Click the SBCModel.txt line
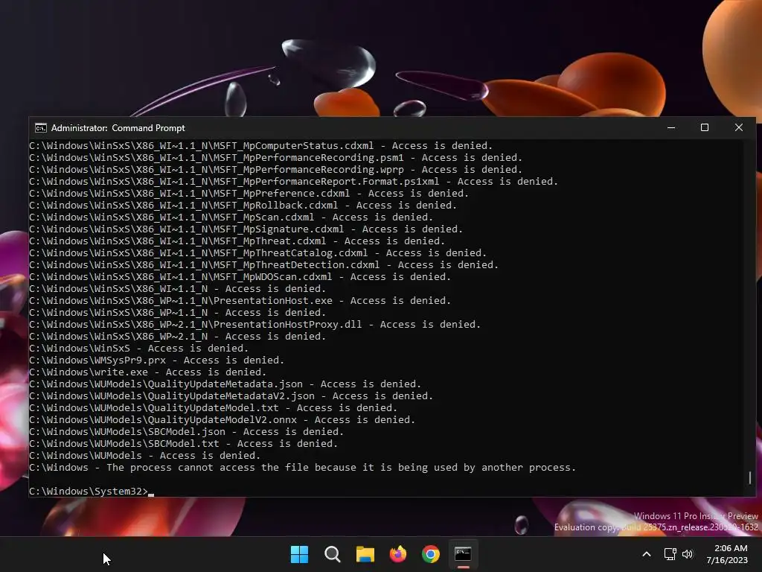 click(183, 444)
